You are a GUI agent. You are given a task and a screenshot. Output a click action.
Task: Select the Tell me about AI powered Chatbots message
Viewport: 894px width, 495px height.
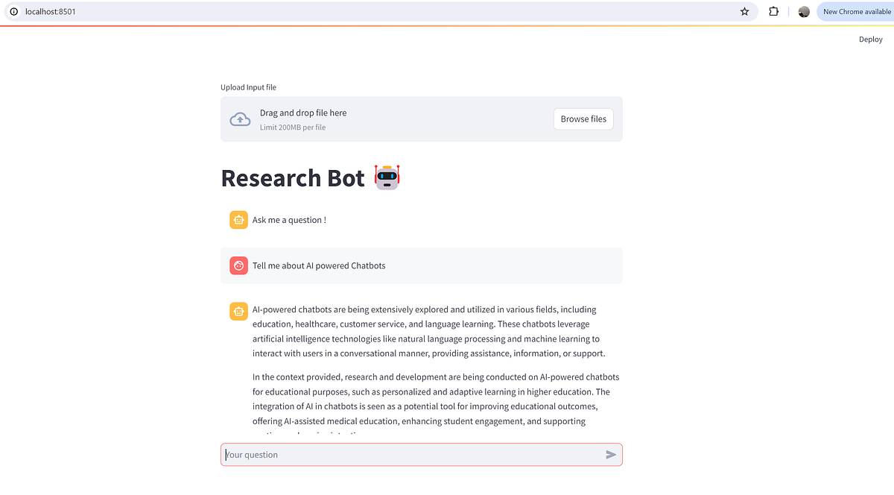[319, 265]
